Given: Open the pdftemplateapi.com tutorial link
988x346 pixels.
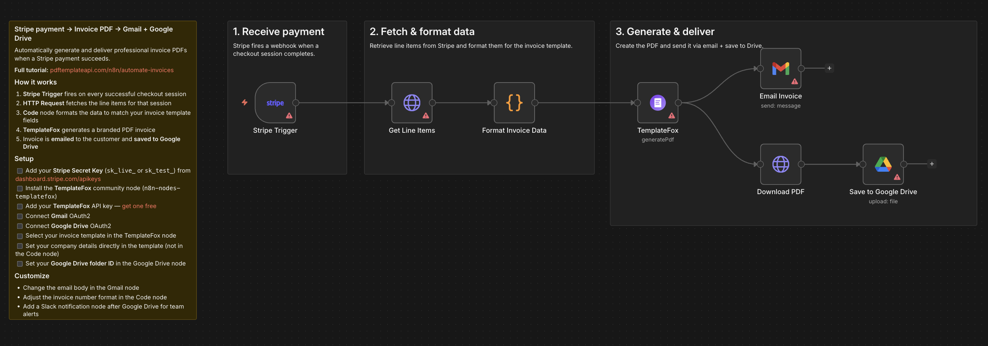Looking at the screenshot, I should [112, 70].
